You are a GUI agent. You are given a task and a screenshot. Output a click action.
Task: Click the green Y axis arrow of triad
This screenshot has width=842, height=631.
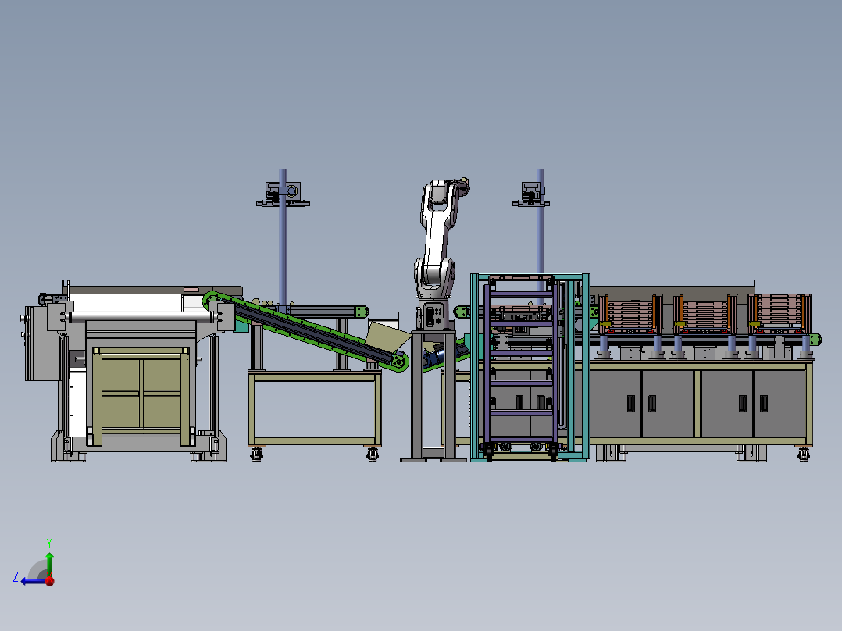tap(49, 561)
